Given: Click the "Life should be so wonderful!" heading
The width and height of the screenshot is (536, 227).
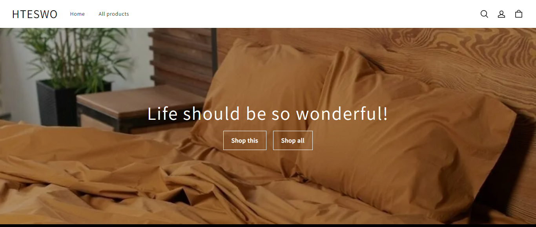Looking at the screenshot, I should [x=268, y=113].
